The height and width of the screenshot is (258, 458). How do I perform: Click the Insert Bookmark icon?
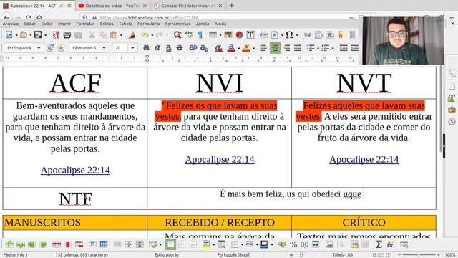tap(341, 34)
